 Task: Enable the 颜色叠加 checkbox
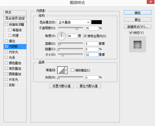pos(7,63)
